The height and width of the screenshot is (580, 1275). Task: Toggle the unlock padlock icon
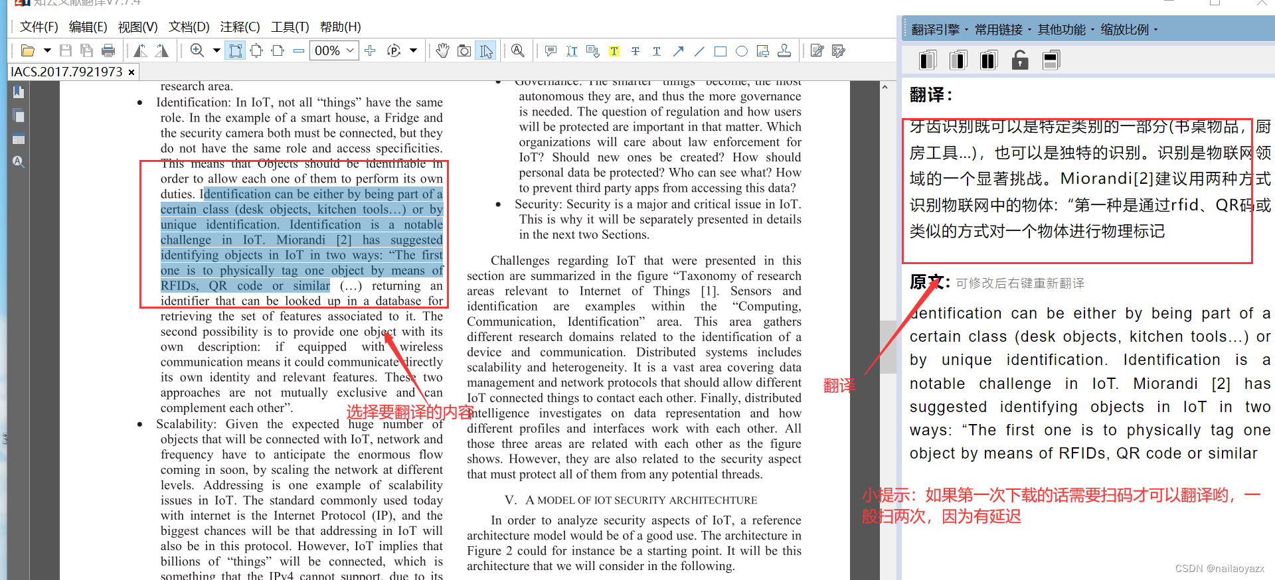[x=1020, y=60]
